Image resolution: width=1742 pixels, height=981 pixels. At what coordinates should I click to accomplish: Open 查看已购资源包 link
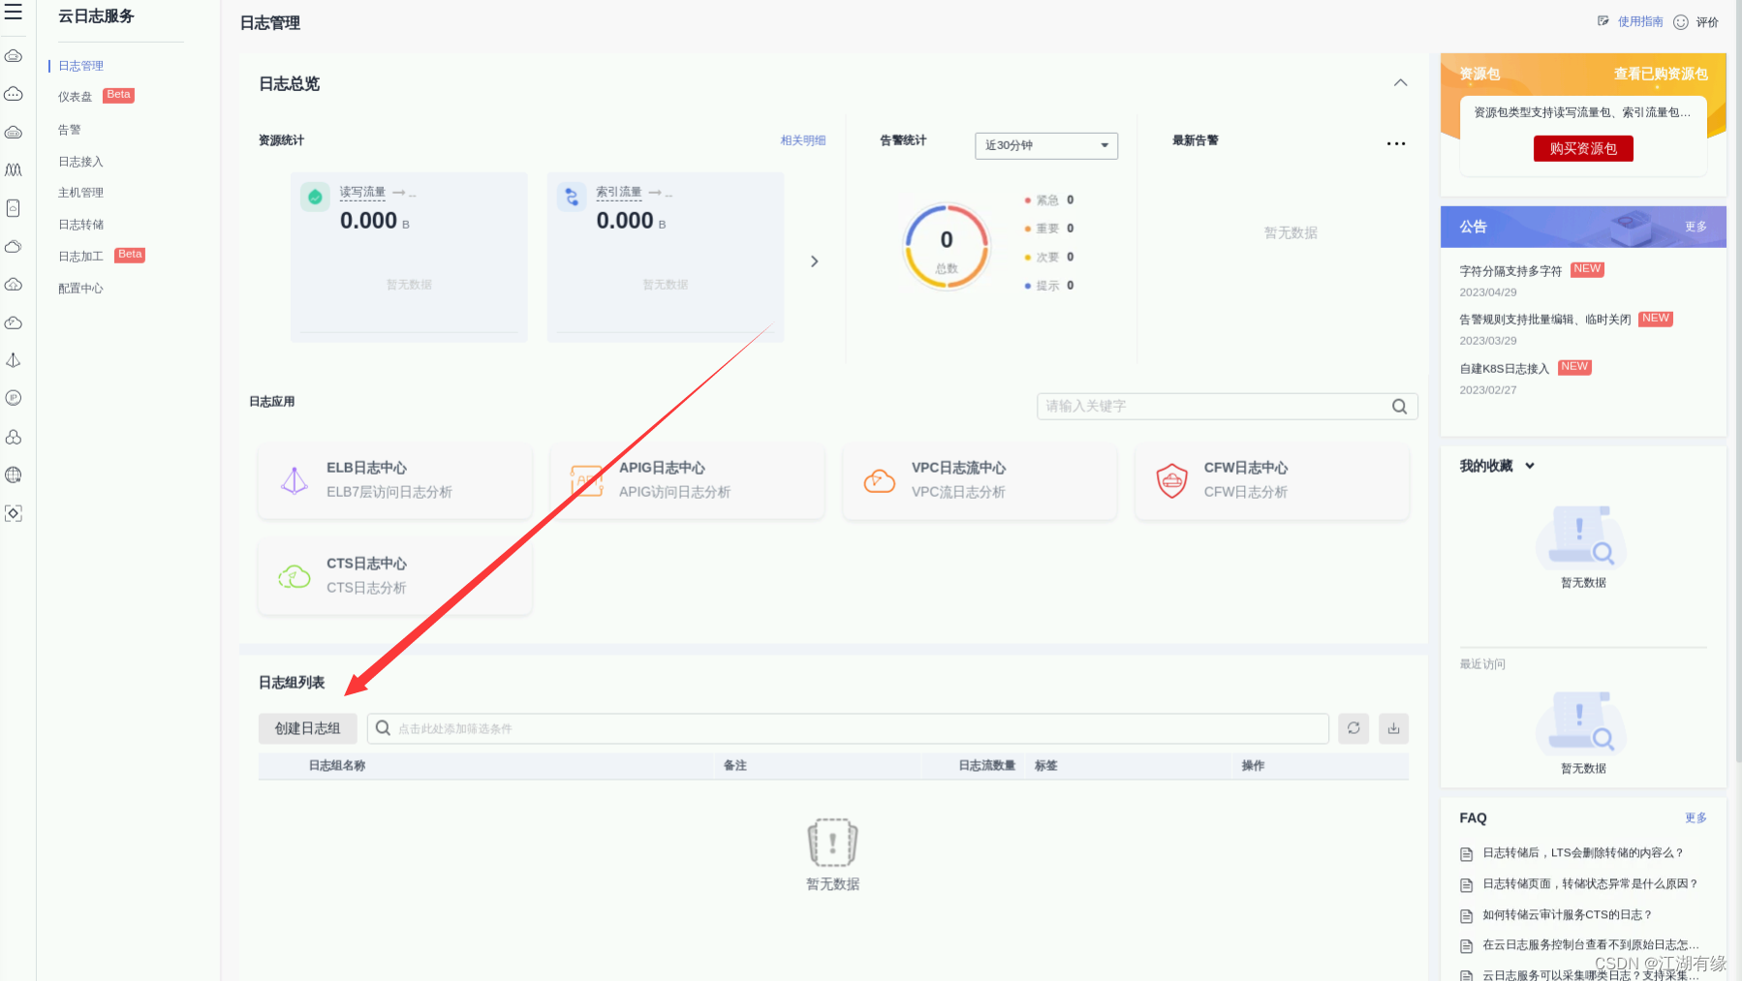pyautogui.click(x=1661, y=74)
